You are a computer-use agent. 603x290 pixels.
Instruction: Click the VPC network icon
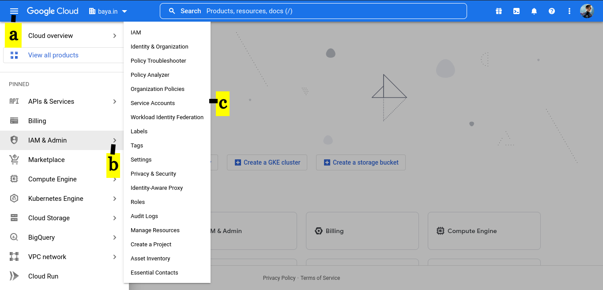pos(14,257)
